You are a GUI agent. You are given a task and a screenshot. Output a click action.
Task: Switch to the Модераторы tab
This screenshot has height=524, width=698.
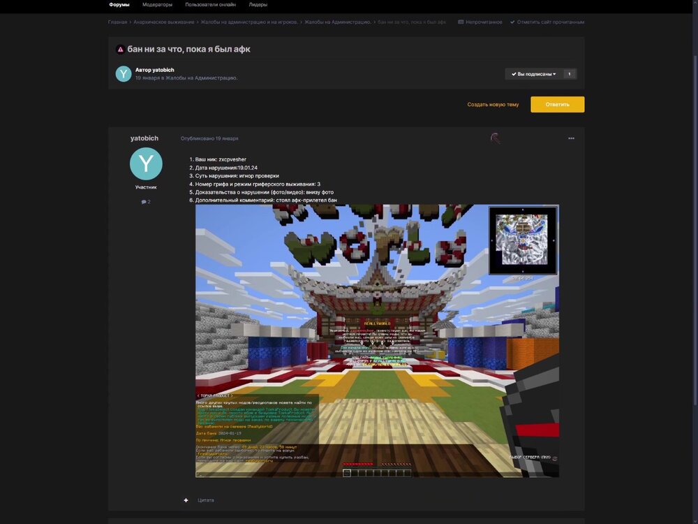point(157,5)
